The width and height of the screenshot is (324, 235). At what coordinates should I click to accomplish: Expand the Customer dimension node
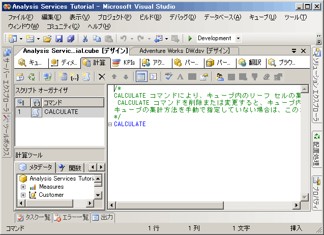coord(23,195)
